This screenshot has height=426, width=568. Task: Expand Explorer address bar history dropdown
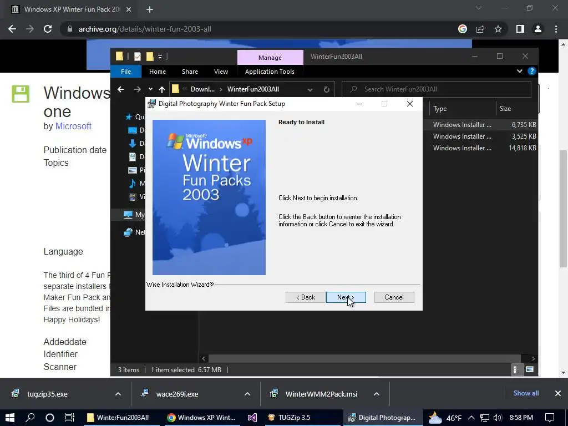[x=310, y=89]
